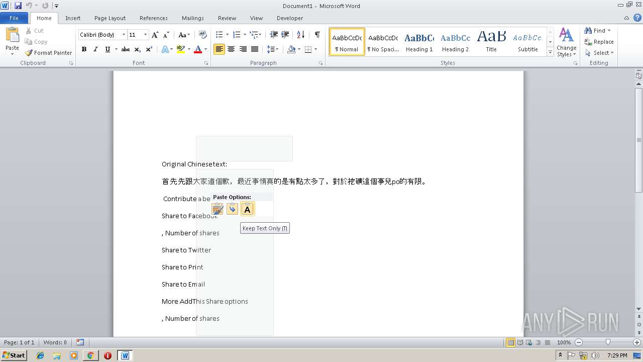Toggle Show/Hide paragraph marks
643x362 pixels.
point(317,35)
